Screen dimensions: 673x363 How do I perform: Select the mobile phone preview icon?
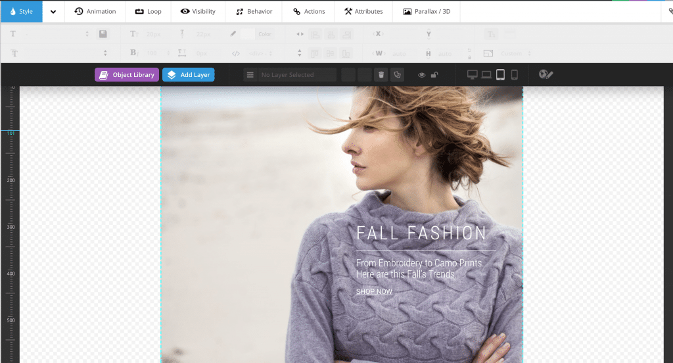pyautogui.click(x=515, y=75)
